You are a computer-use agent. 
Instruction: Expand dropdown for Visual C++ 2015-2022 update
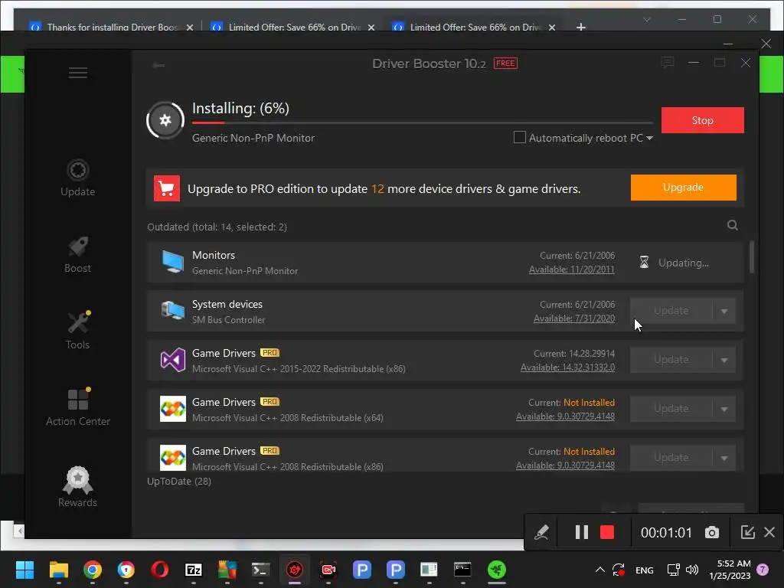point(724,360)
